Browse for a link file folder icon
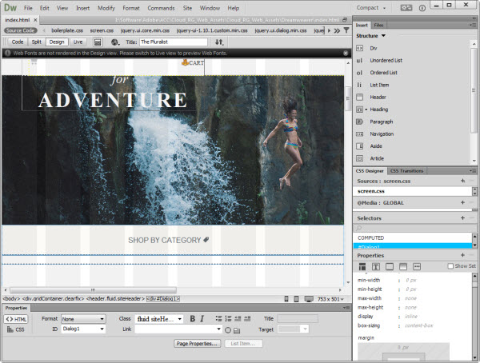The image size is (480, 363). coord(237,330)
